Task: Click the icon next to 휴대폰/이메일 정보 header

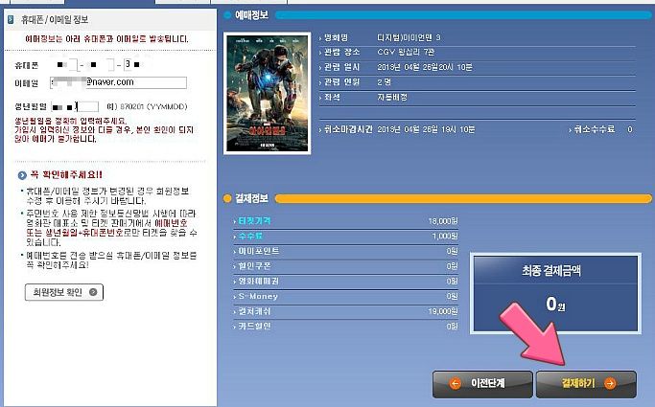Action: 11,19
